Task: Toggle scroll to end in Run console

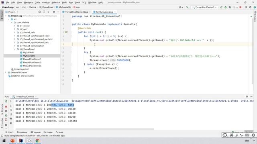Action: (x=11, y=114)
